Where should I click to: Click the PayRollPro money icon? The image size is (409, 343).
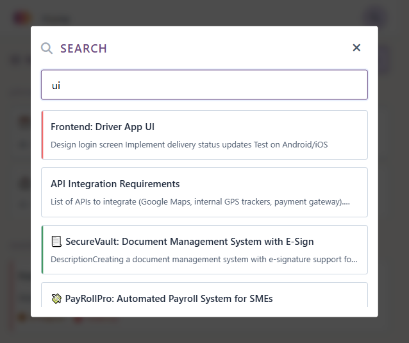pyautogui.click(x=56, y=299)
